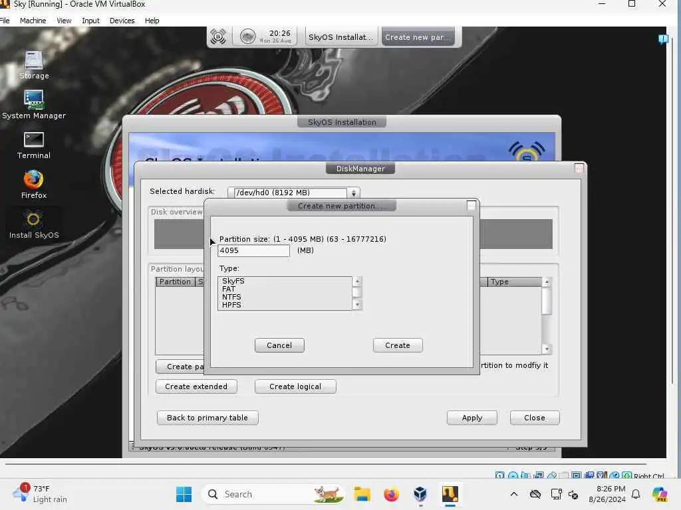Click the Type list scroll down arrow

pos(357,305)
